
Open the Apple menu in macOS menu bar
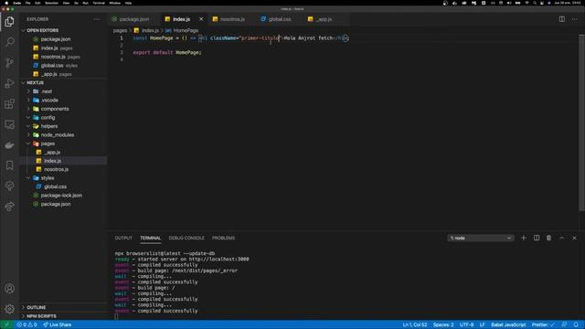[6, 3]
